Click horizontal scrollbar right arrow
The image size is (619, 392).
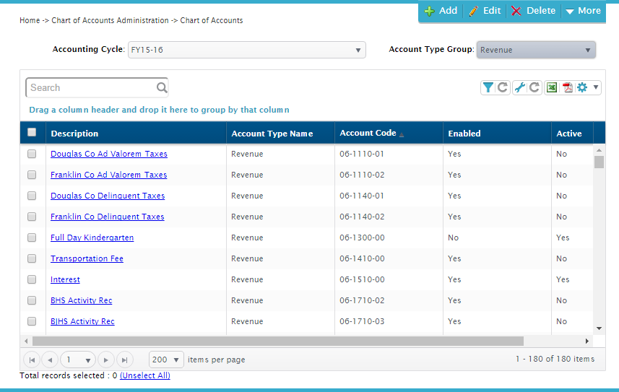point(587,341)
